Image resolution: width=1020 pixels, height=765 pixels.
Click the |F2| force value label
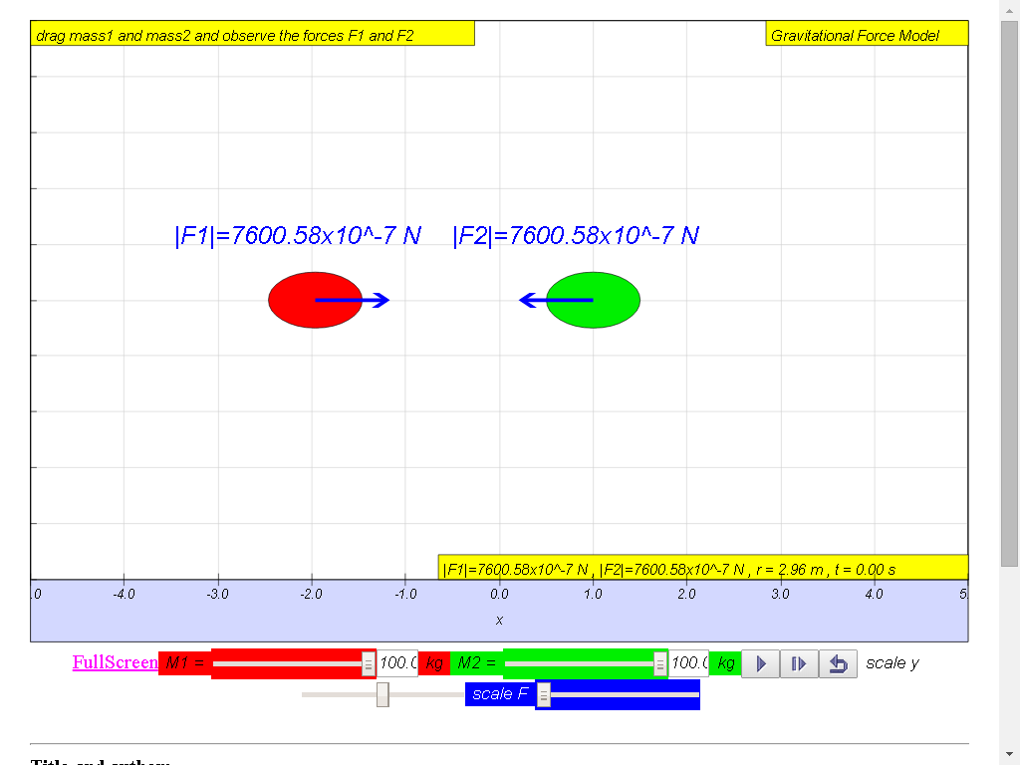point(576,235)
